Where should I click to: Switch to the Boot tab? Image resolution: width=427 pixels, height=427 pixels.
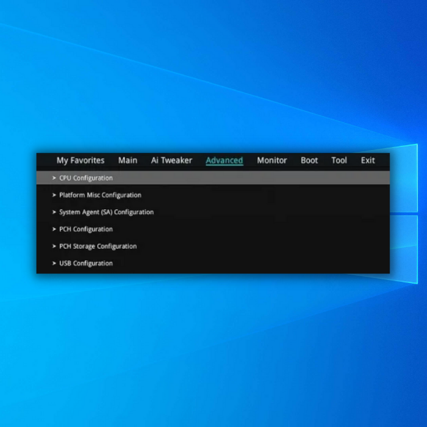(x=309, y=160)
